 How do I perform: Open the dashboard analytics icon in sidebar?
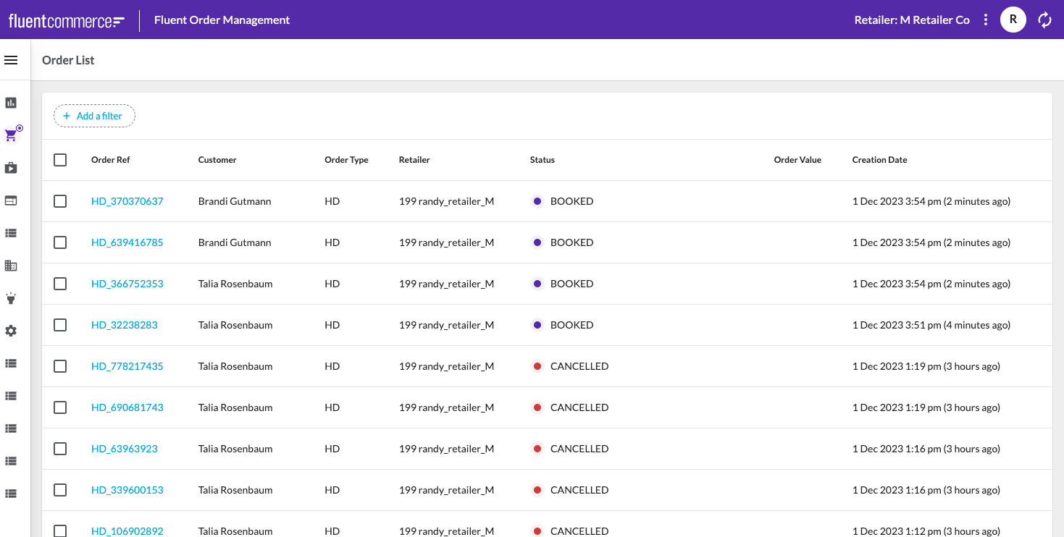[11, 102]
